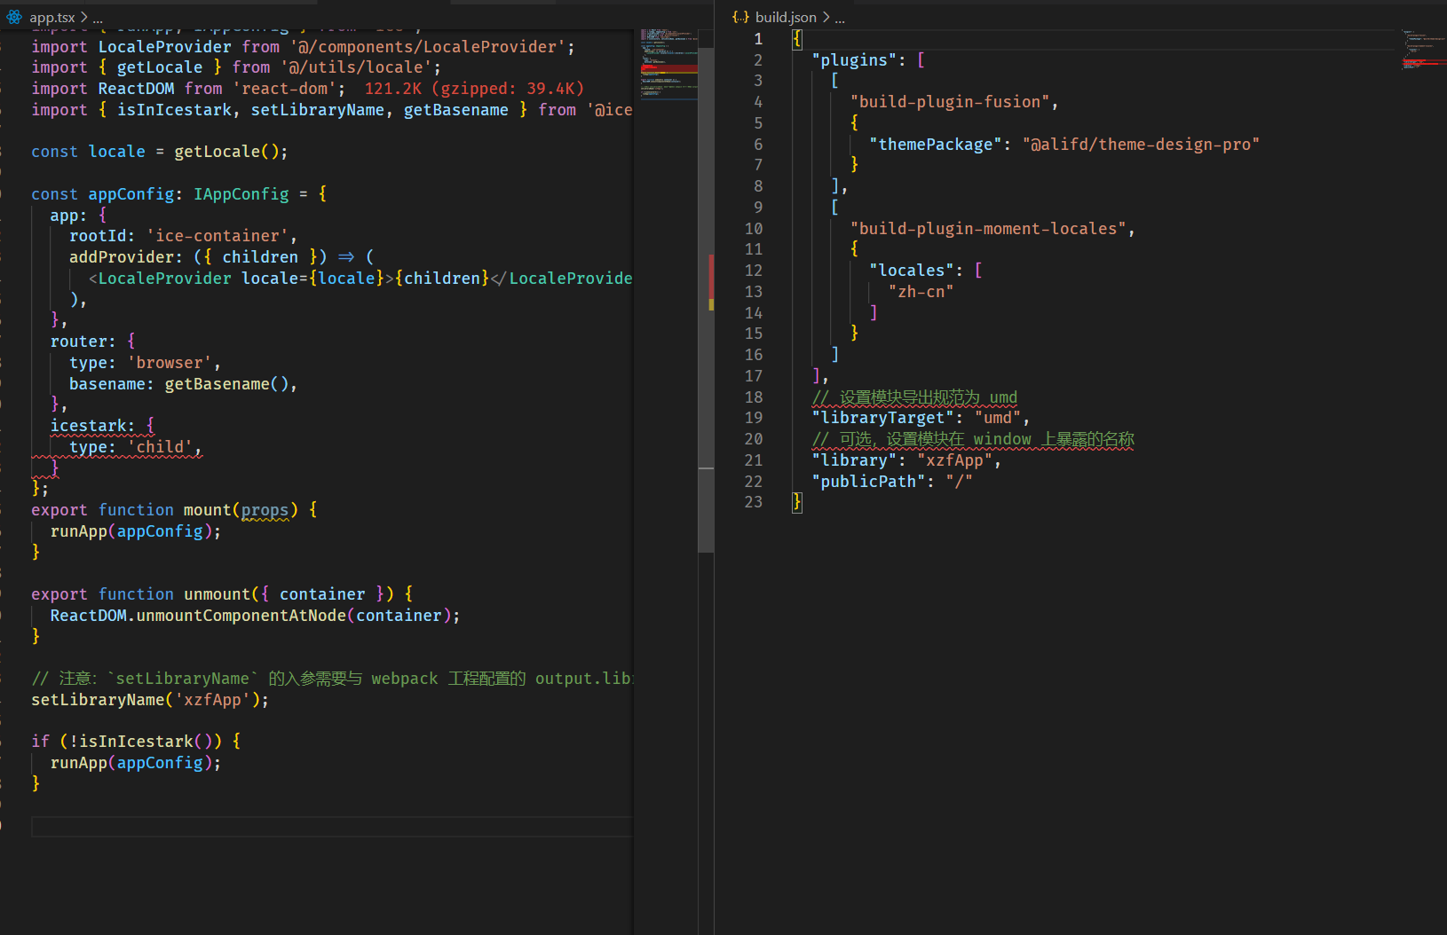Click the JSON braces icon beside build.json

click(x=740, y=17)
